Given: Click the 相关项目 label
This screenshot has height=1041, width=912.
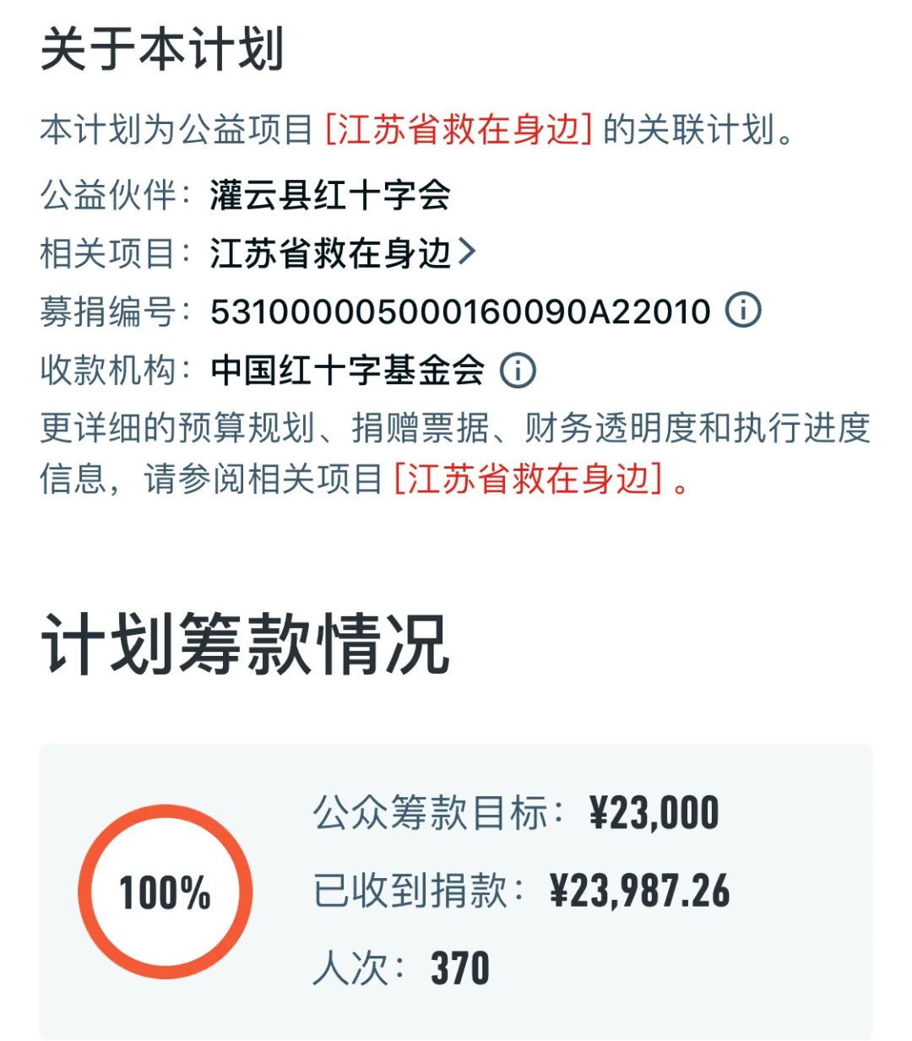Looking at the screenshot, I should click(108, 252).
